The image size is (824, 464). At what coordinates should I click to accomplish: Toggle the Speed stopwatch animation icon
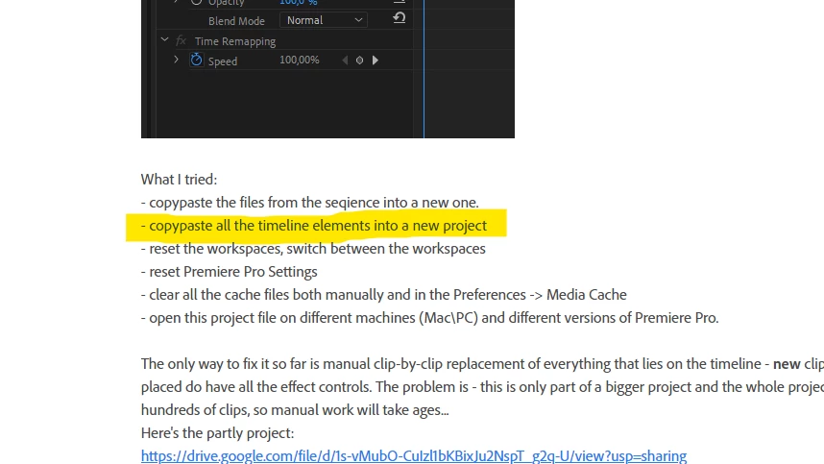[196, 60]
